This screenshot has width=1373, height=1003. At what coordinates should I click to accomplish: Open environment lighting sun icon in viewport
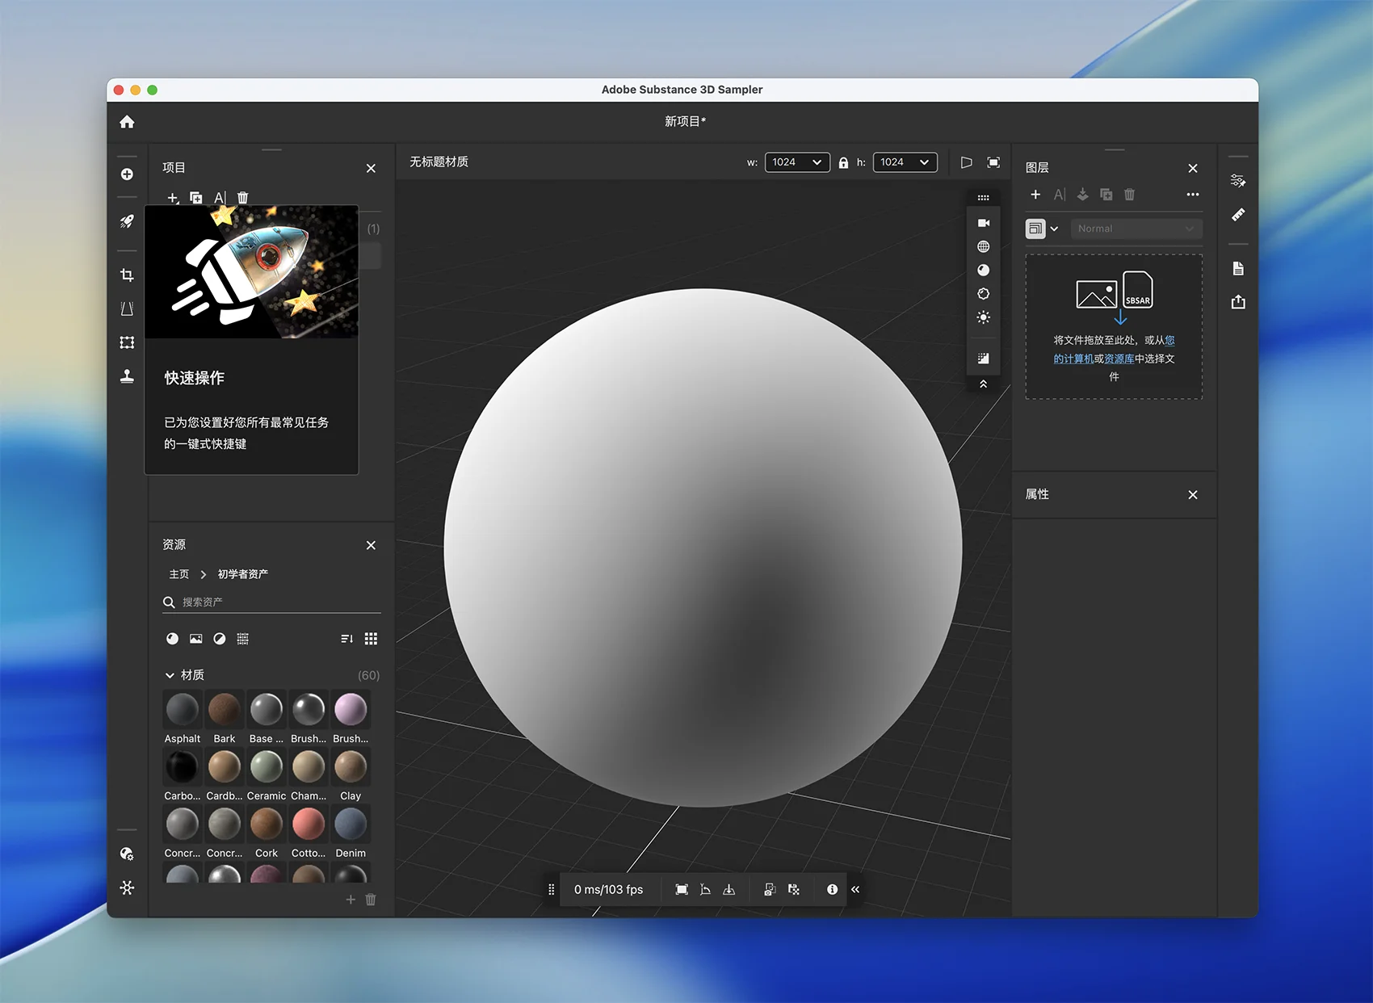point(983,317)
